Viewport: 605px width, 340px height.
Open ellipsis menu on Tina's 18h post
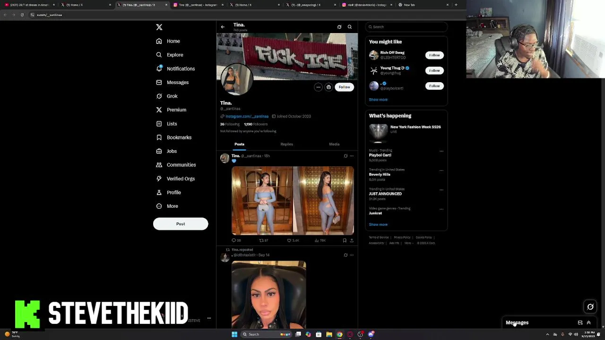coord(352,156)
